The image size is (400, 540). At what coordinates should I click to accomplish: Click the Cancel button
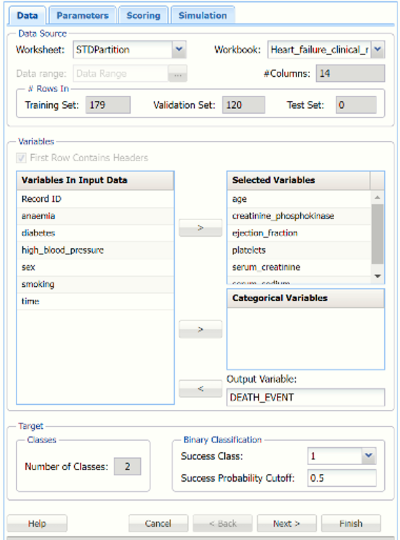click(x=158, y=524)
